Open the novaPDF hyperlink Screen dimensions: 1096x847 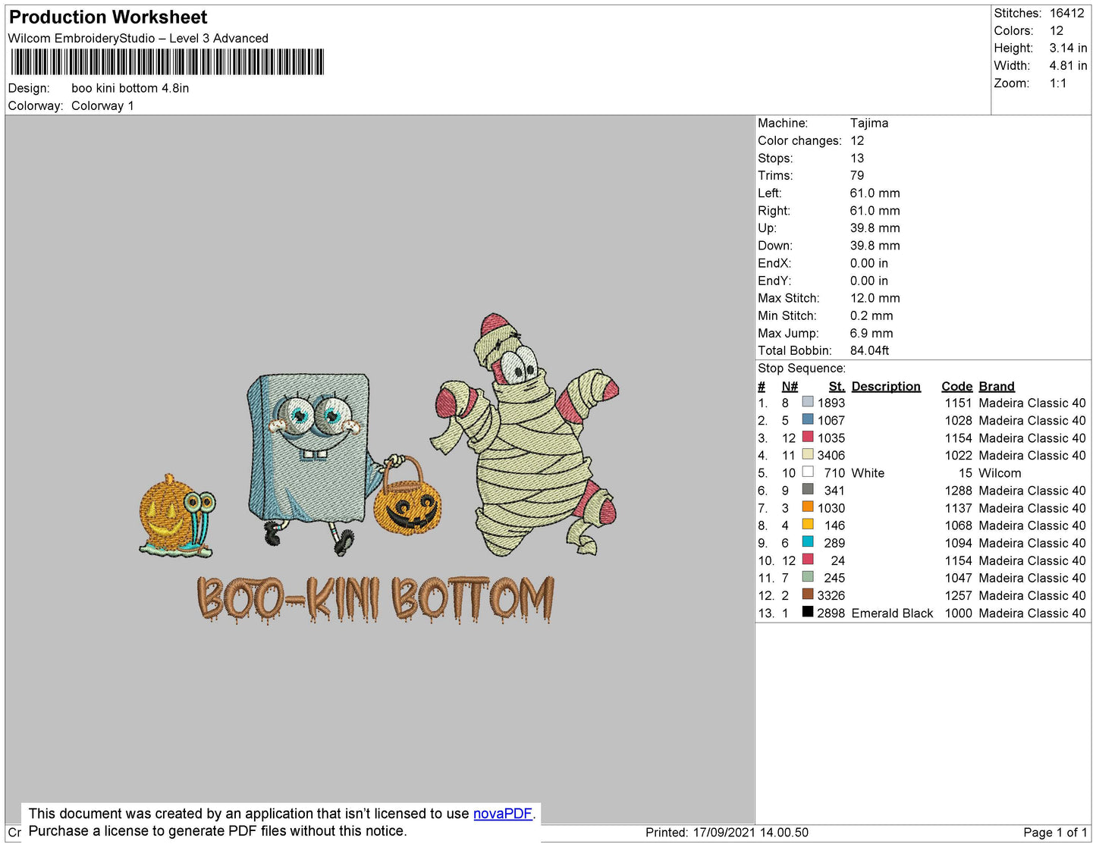[x=502, y=814]
